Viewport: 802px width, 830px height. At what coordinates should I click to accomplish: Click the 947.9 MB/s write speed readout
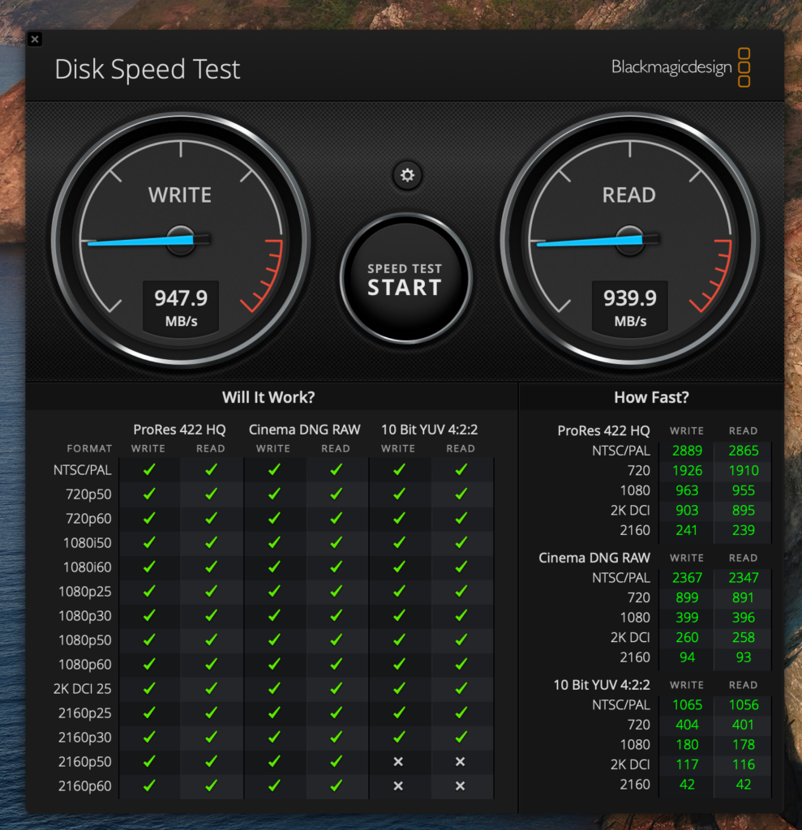pos(181,307)
